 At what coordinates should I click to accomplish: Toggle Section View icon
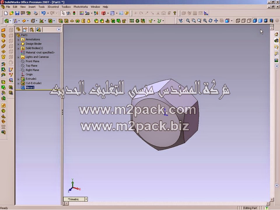tap(272, 21)
